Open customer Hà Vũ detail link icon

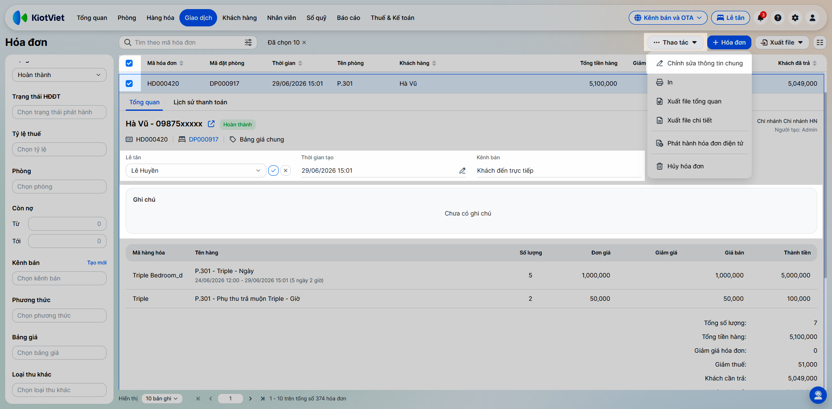click(x=211, y=124)
